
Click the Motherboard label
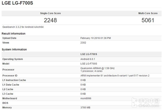click(x=10, y=98)
